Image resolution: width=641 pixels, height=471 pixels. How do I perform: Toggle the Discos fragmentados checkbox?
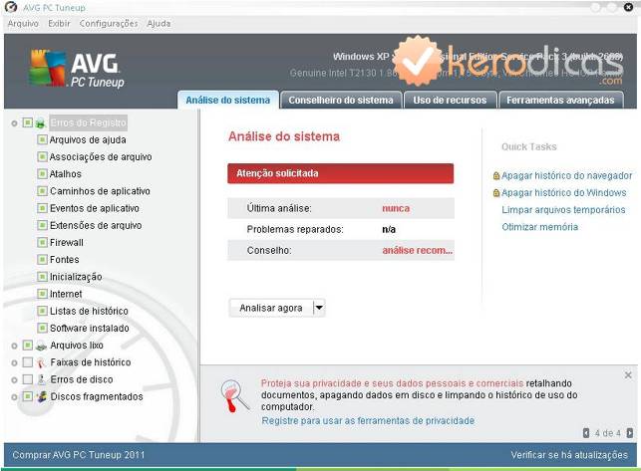27,396
